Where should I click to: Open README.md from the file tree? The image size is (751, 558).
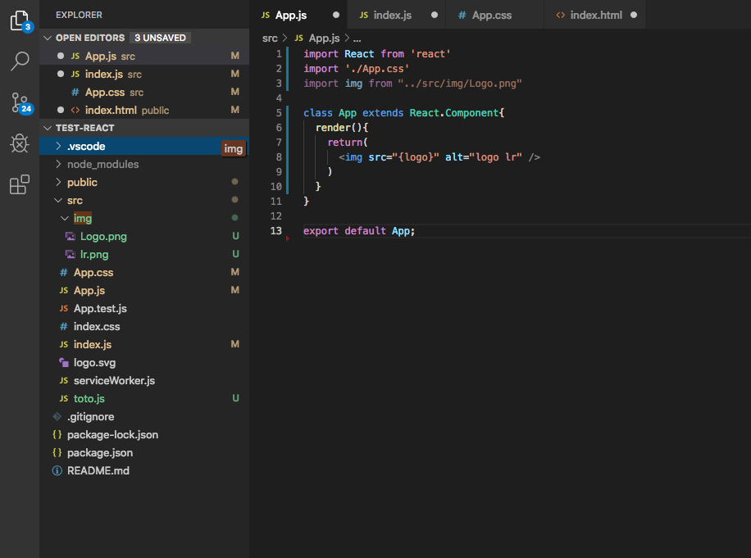(x=144, y=471)
